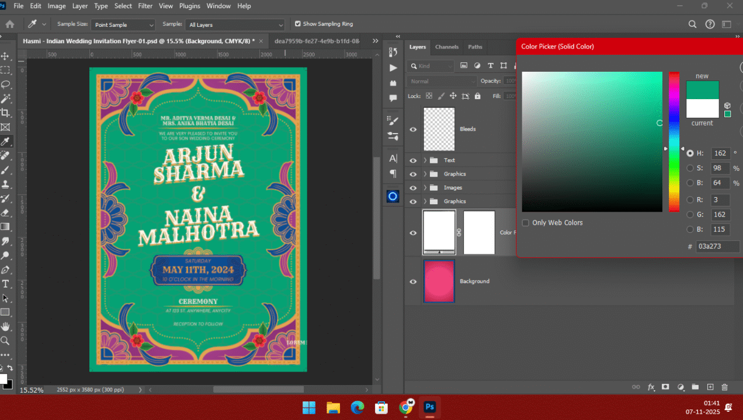The height and width of the screenshot is (420, 743).
Task: Click the lock all padlock icon
Action: [478, 96]
